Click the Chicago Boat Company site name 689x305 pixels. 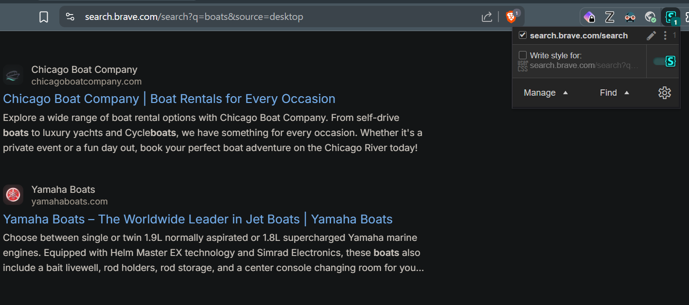85,69
